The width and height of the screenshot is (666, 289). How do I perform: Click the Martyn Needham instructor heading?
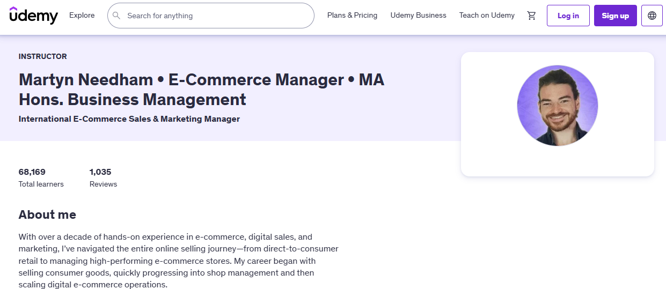click(x=201, y=90)
